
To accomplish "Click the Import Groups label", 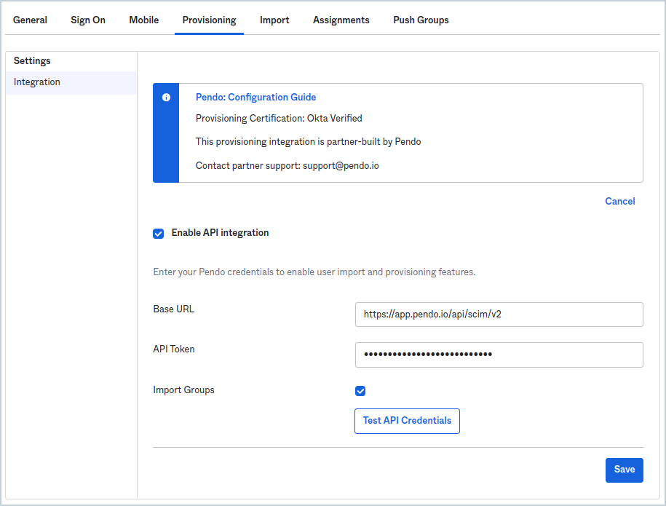I will [x=183, y=390].
